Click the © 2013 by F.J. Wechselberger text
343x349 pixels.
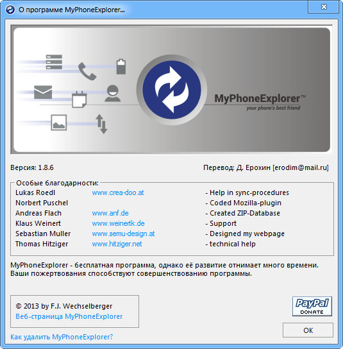64,306
